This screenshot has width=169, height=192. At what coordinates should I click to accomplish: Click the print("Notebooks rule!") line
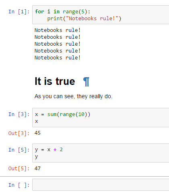tap(84, 19)
